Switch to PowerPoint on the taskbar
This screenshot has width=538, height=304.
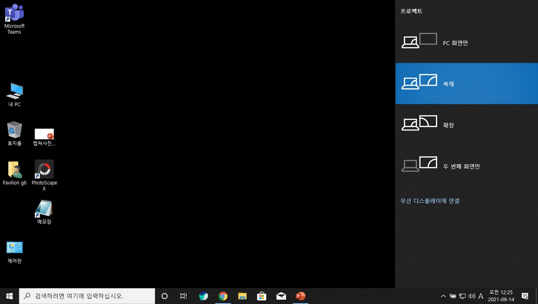[300, 296]
